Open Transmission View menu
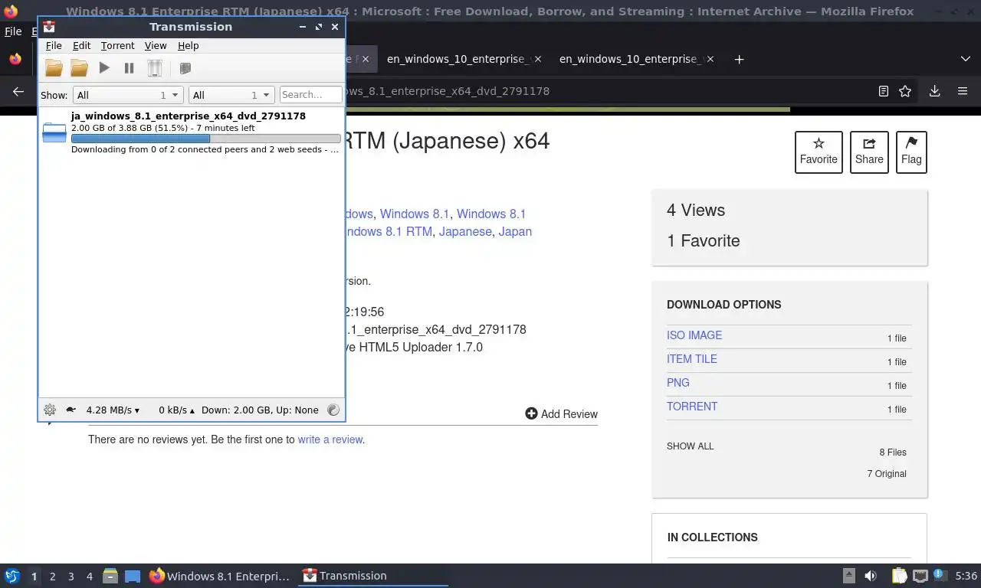This screenshot has width=981, height=588. [x=156, y=46]
